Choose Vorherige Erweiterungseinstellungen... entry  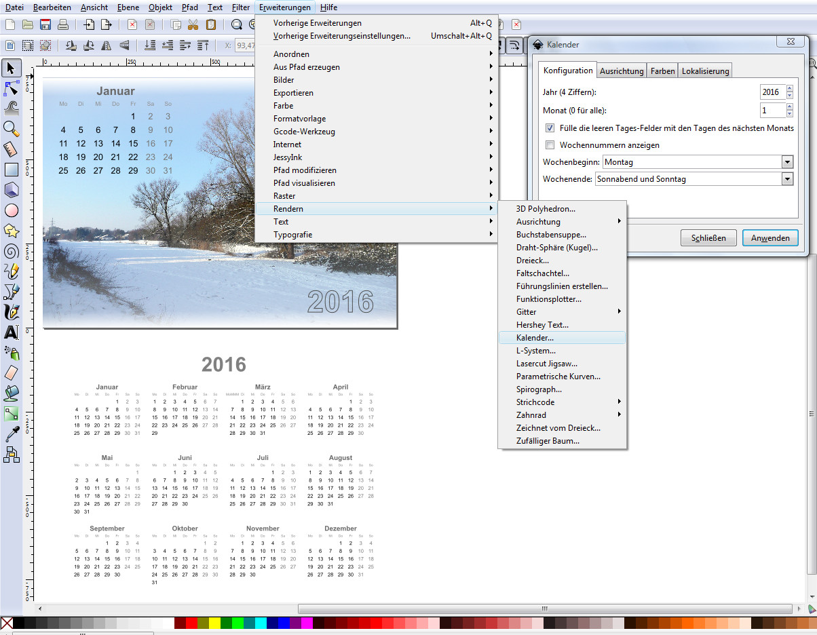pyautogui.click(x=376, y=36)
